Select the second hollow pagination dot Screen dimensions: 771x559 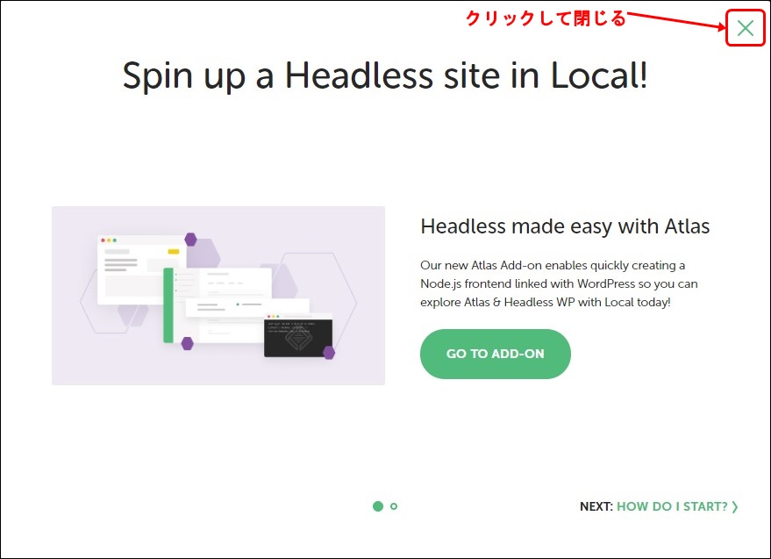pyautogui.click(x=393, y=506)
